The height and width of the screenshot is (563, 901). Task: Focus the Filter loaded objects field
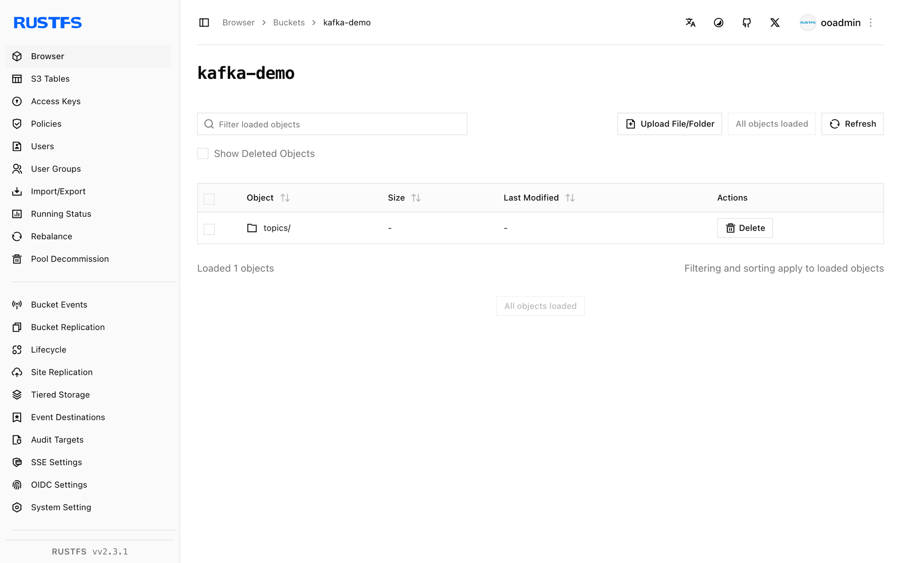point(332,124)
